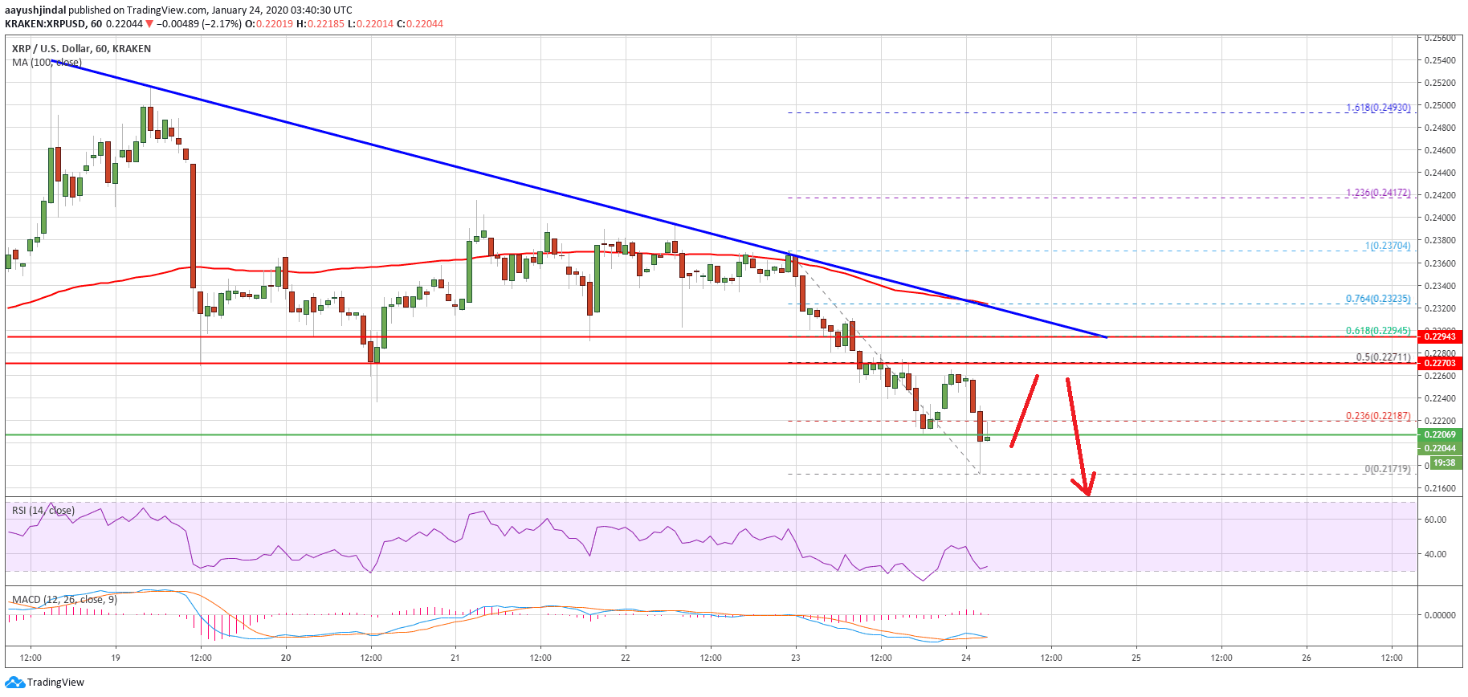1468x697 pixels.
Task: Click the TradingView wordmark text
Action: (55, 683)
